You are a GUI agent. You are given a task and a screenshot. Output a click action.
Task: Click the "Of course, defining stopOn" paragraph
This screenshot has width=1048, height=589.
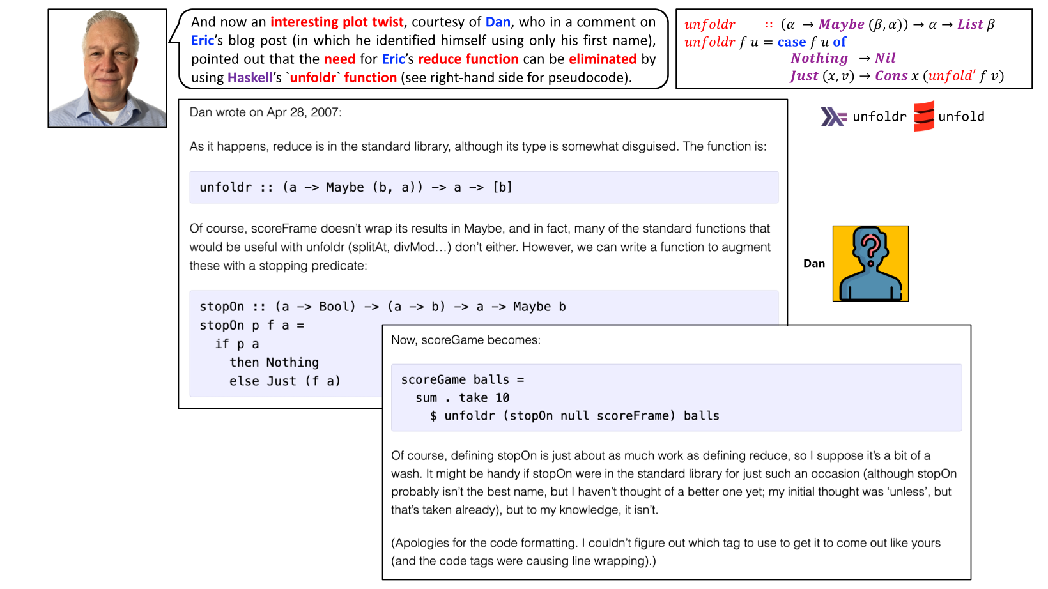(674, 482)
